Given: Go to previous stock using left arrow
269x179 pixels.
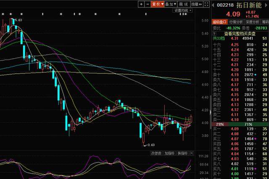Looking at the screenshot, I should [213, 5].
